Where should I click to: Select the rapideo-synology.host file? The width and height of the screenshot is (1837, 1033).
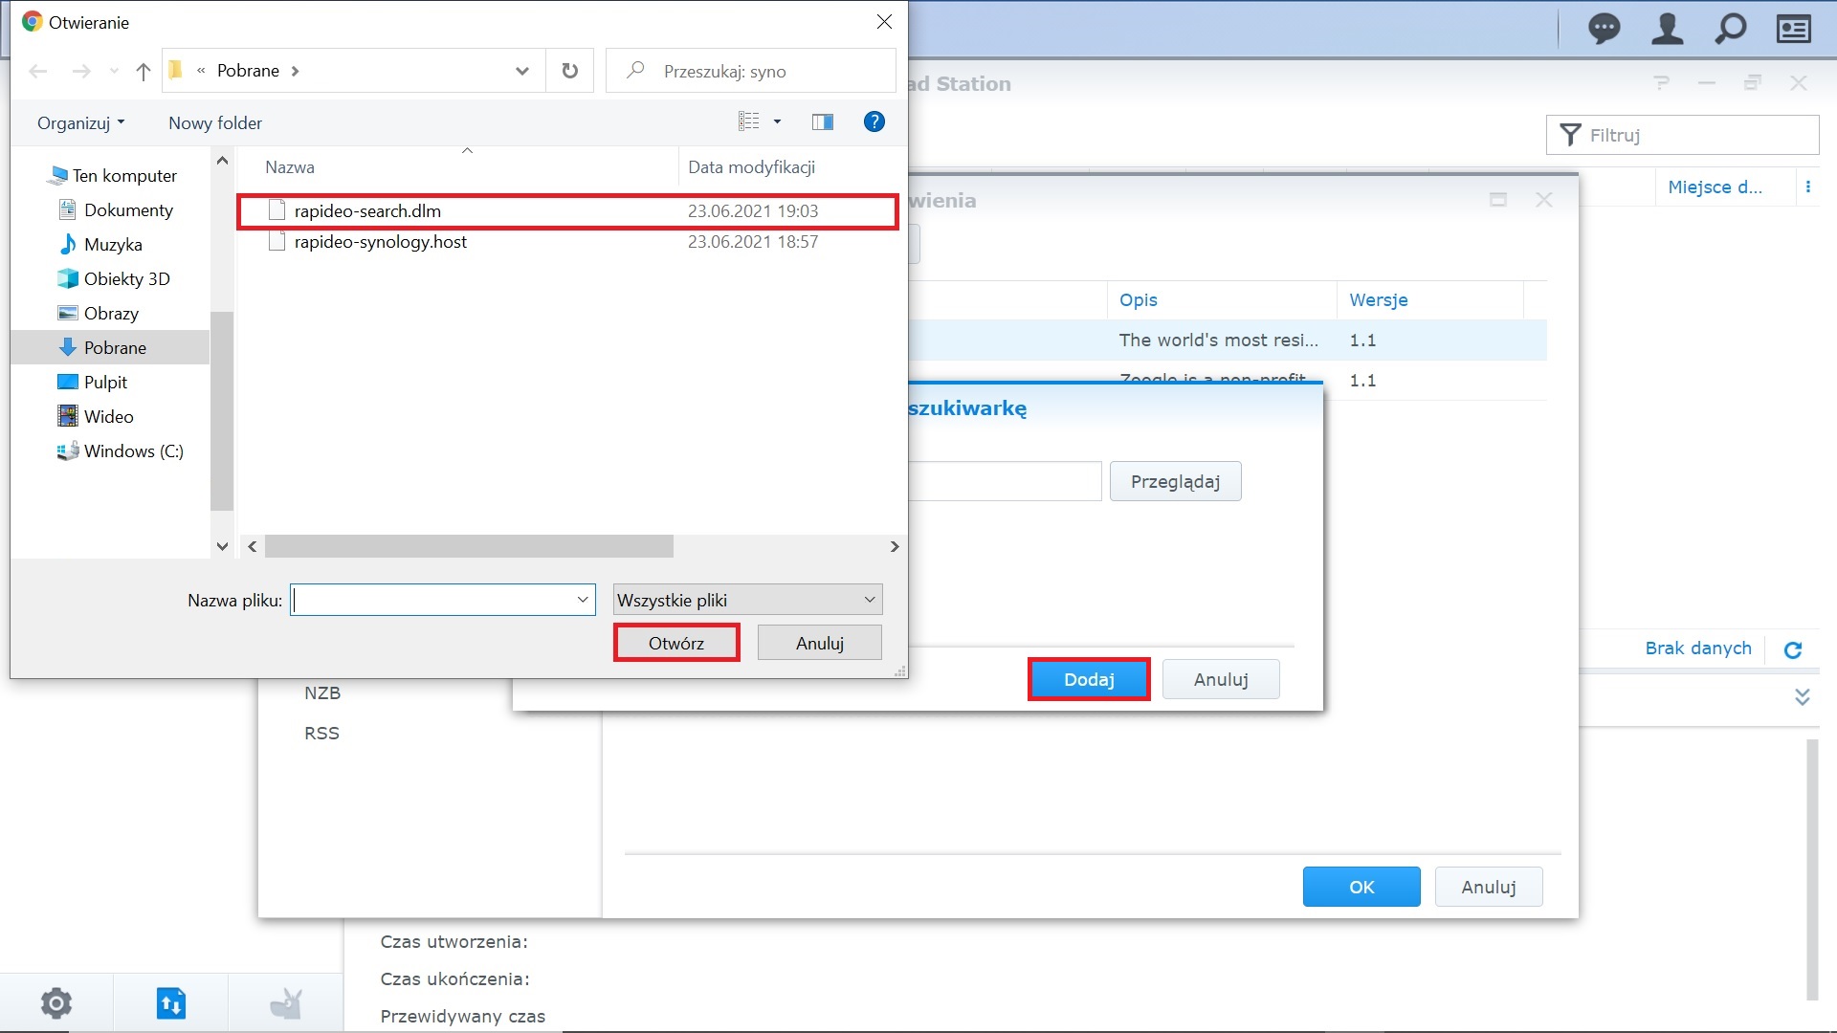pos(567,242)
